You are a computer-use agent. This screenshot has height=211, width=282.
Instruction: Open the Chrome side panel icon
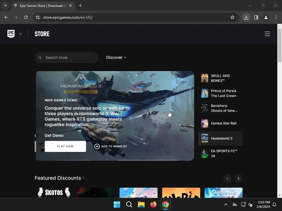click(x=256, y=17)
